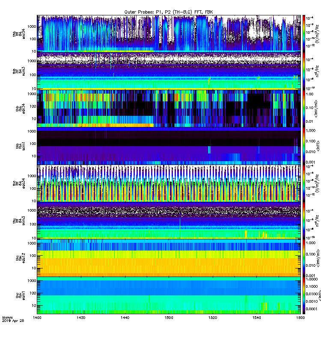Viewport: 321px width, 342px height.
Task: Click the color bar beside the thb fbk edc34 panel
Action: 303,109
